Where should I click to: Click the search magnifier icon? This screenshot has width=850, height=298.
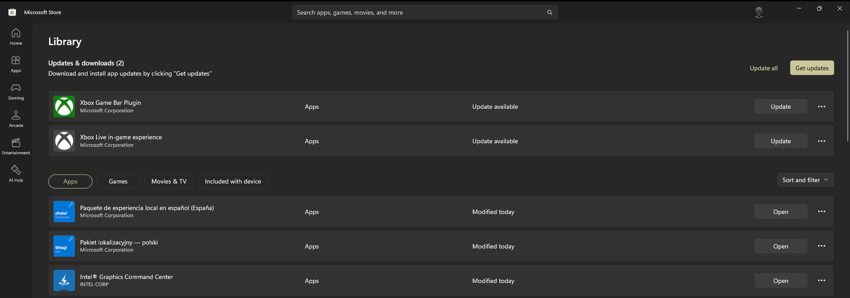550,12
